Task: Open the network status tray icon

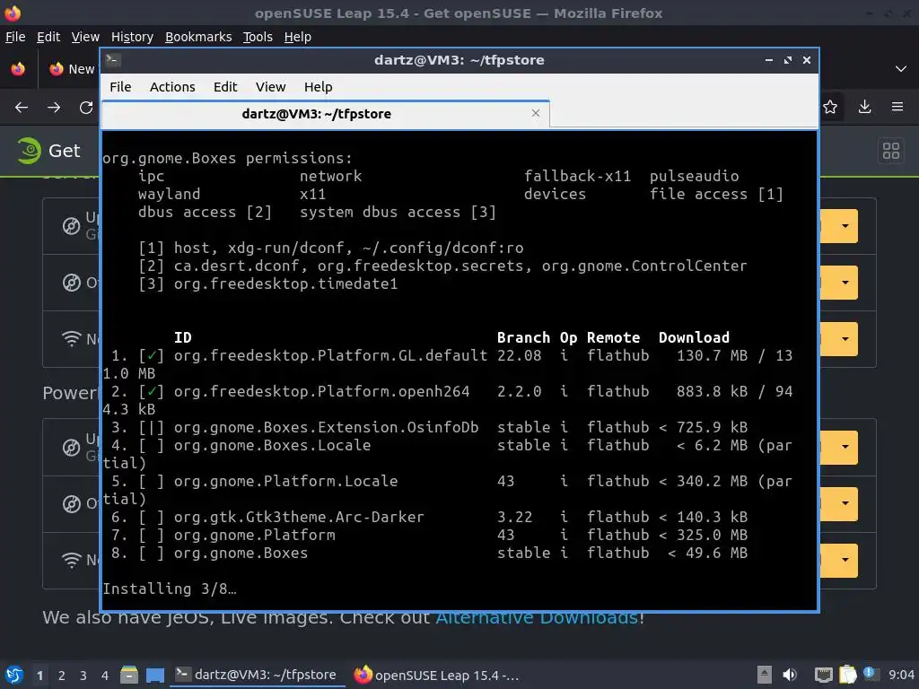Action: pyautogui.click(x=824, y=675)
